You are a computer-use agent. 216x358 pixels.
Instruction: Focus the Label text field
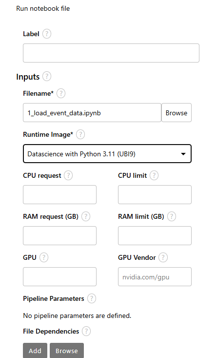coord(111,53)
